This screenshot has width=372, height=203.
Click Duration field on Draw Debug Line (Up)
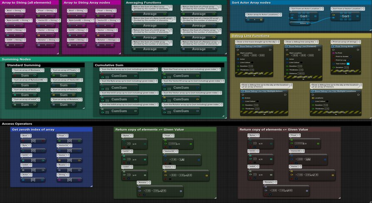coord(251,66)
